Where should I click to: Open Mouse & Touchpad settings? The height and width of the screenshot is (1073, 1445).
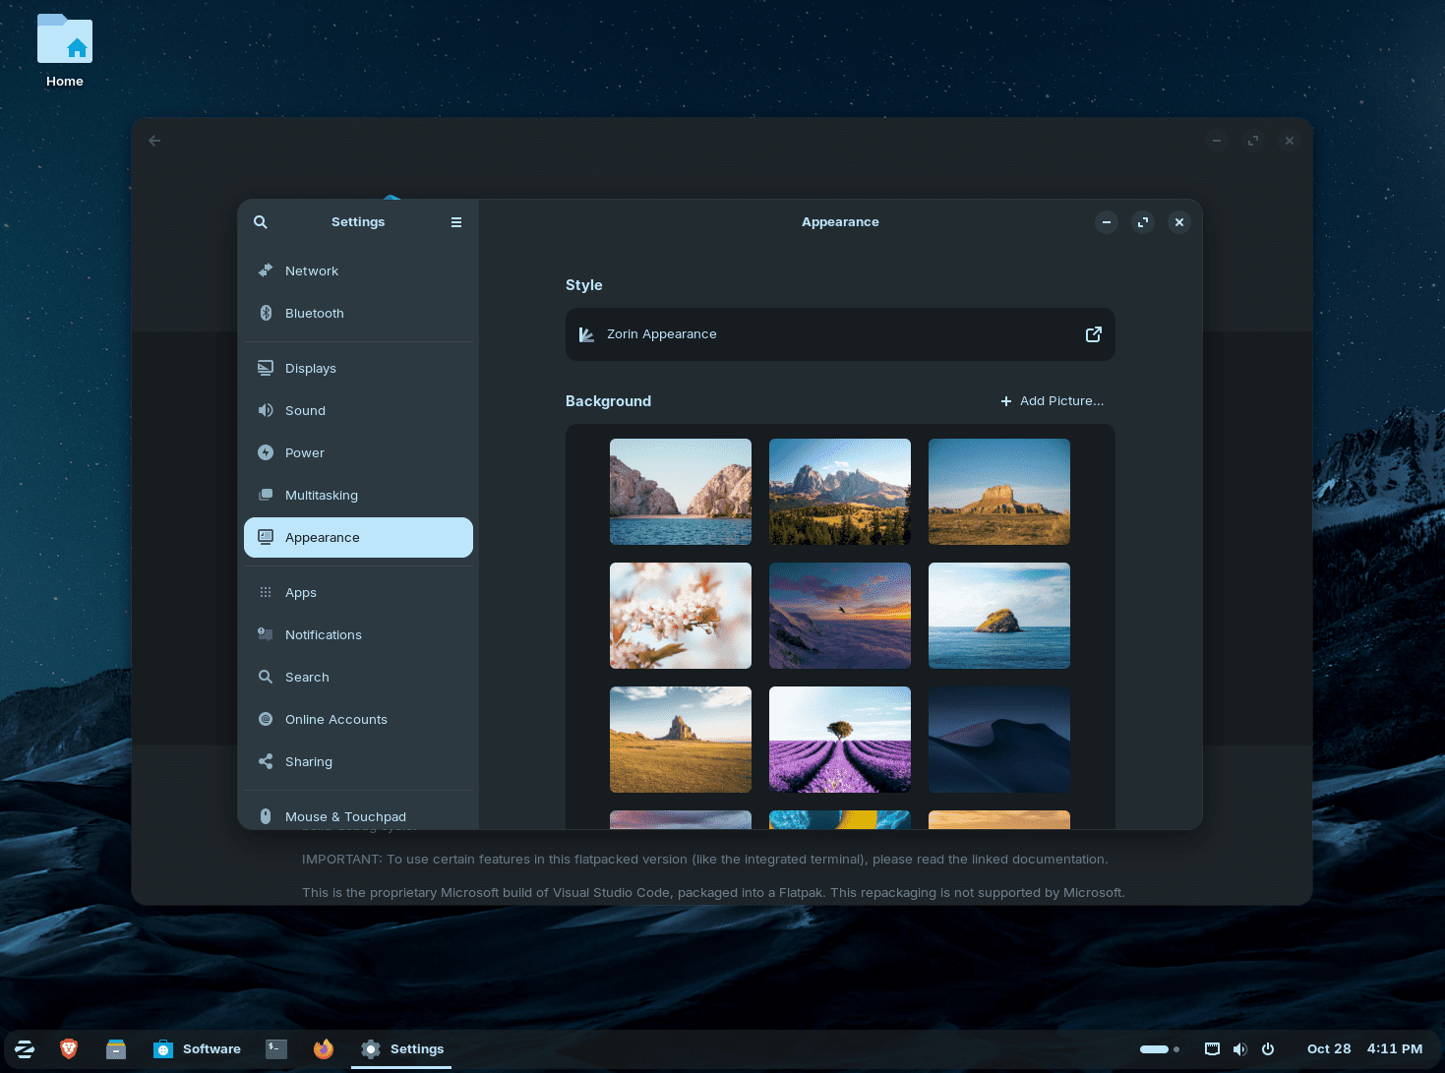345,816
